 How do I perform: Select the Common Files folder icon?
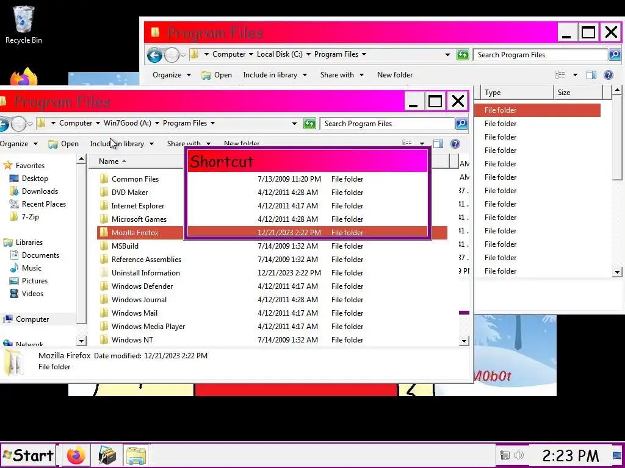(x=104, y=179)
